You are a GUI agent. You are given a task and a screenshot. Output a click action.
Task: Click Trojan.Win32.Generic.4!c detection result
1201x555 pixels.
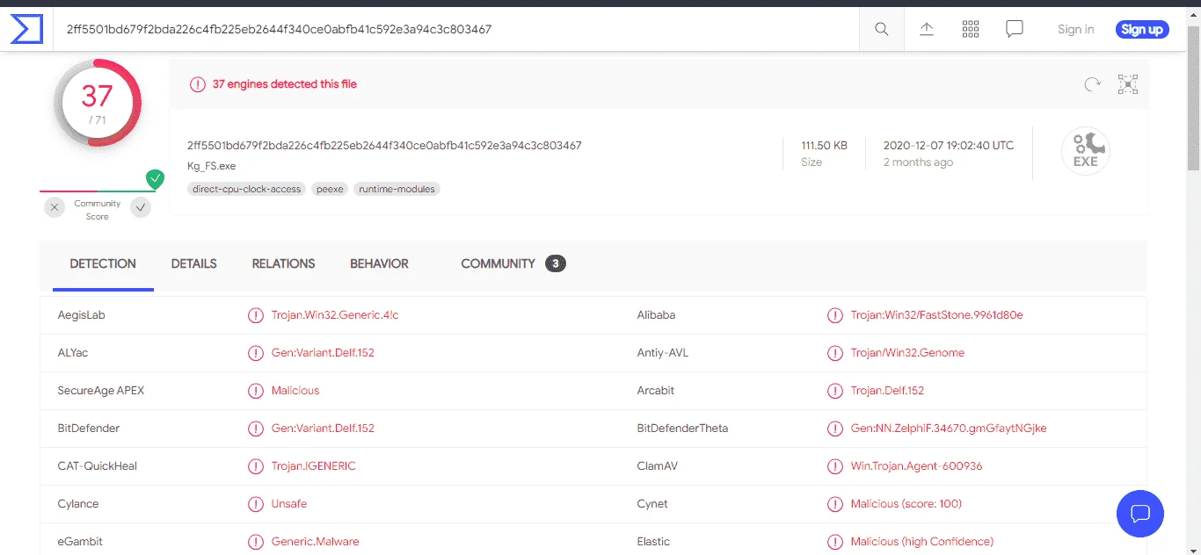click(x=335, y=315)
